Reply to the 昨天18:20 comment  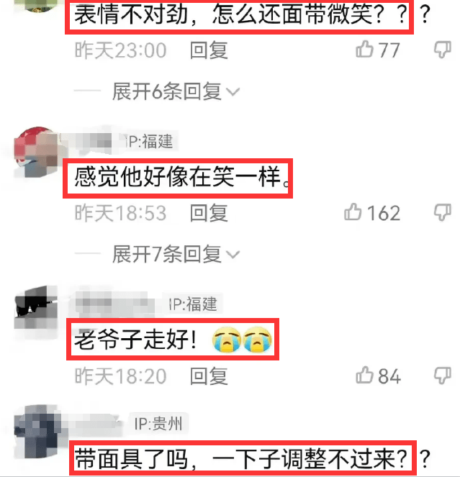click(x=209, y=376)
